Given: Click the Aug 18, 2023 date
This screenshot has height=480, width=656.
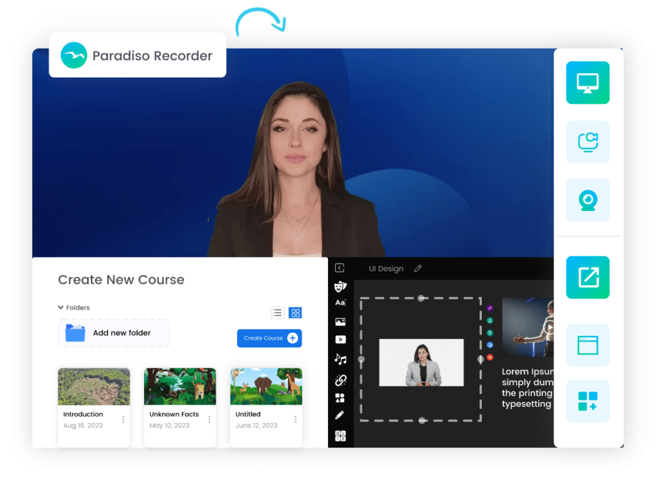Looking at the screenshot, I should [83, 426].
